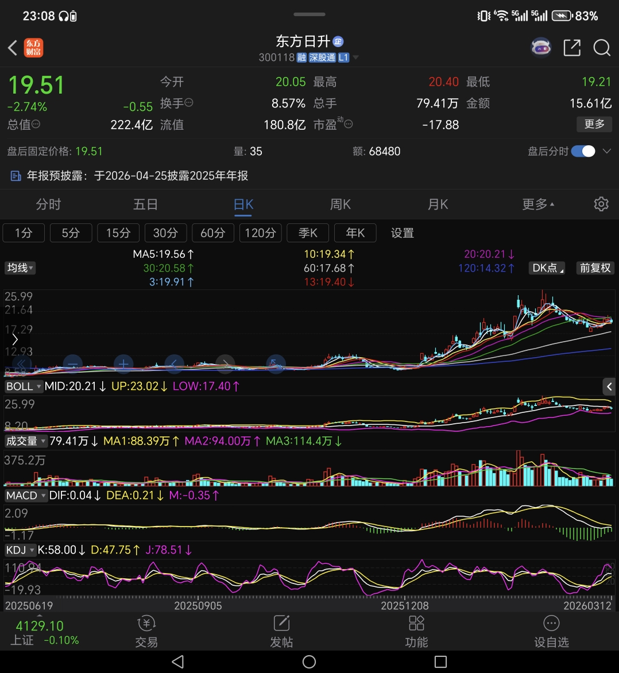Viewport: 619px width, 673px height.
Task: Open the 东方财富 app logo
Action: point(33,48)
